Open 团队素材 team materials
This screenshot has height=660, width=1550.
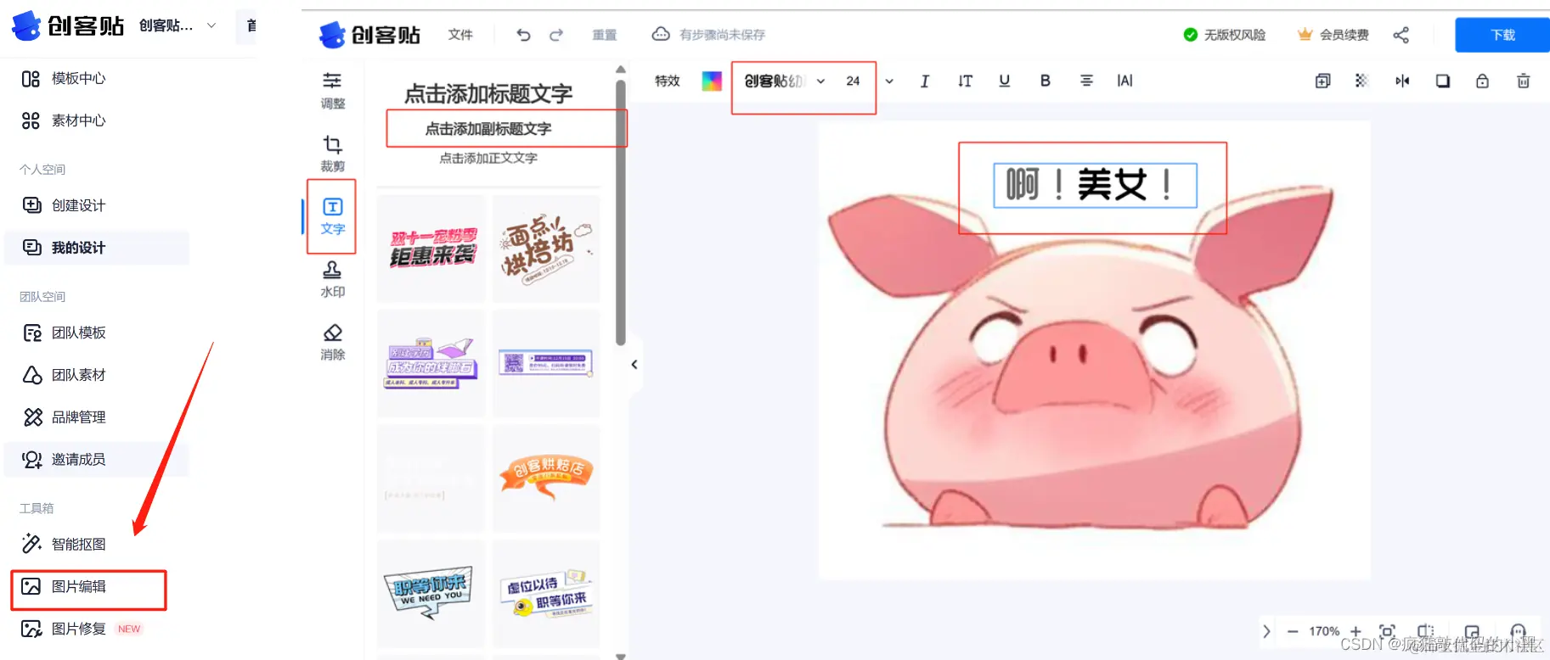64,375
